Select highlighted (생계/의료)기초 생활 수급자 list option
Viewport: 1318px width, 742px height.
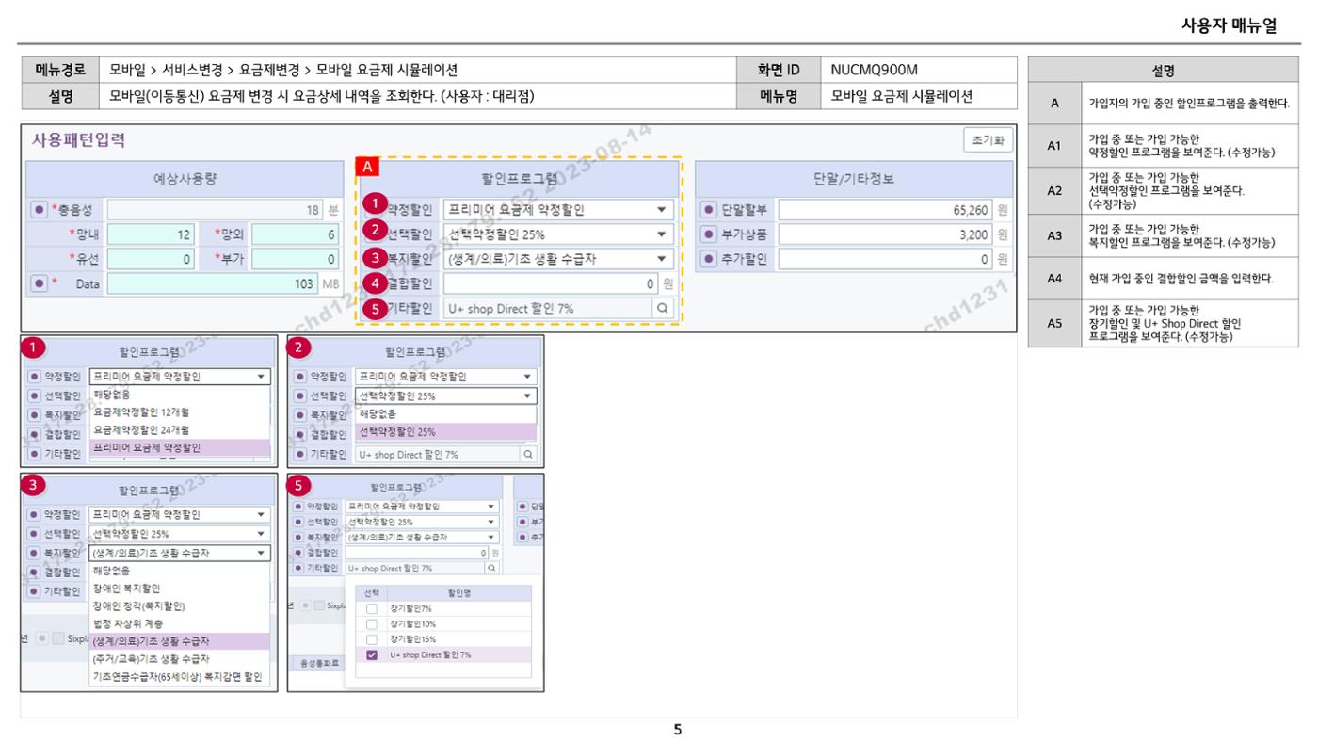180,641
